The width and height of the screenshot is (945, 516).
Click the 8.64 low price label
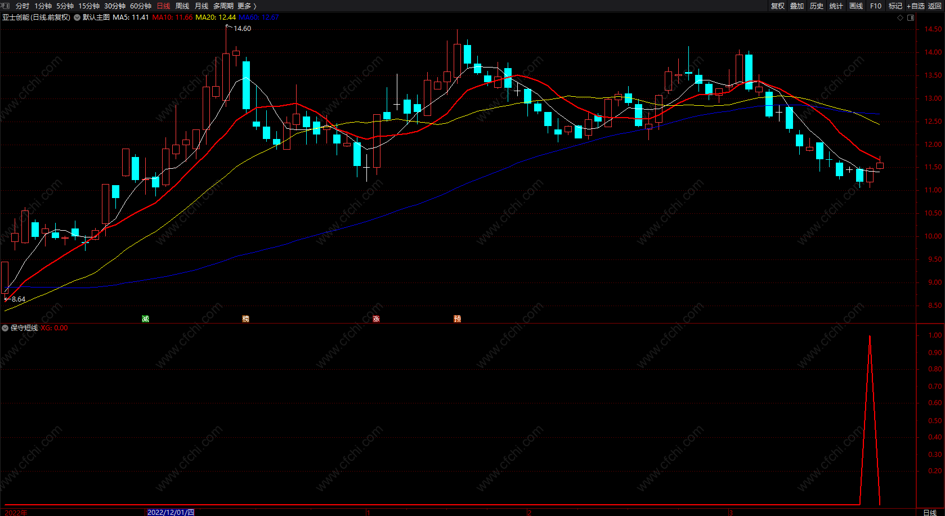19,299
